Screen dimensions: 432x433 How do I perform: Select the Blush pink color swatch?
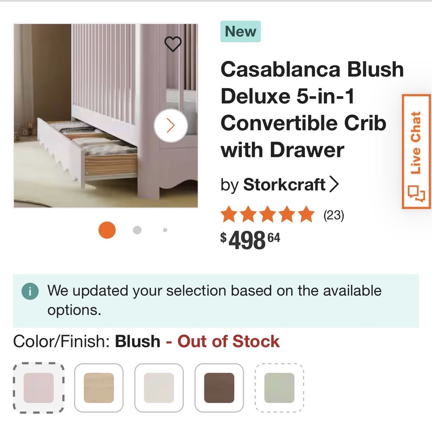[x=39, y=388]
